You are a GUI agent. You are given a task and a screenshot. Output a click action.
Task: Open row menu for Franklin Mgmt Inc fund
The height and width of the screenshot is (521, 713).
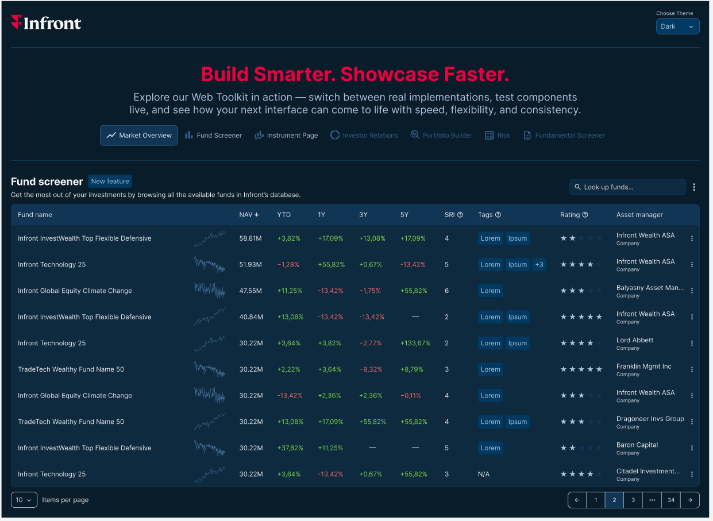pyautogui.click(x=692, y=369)
